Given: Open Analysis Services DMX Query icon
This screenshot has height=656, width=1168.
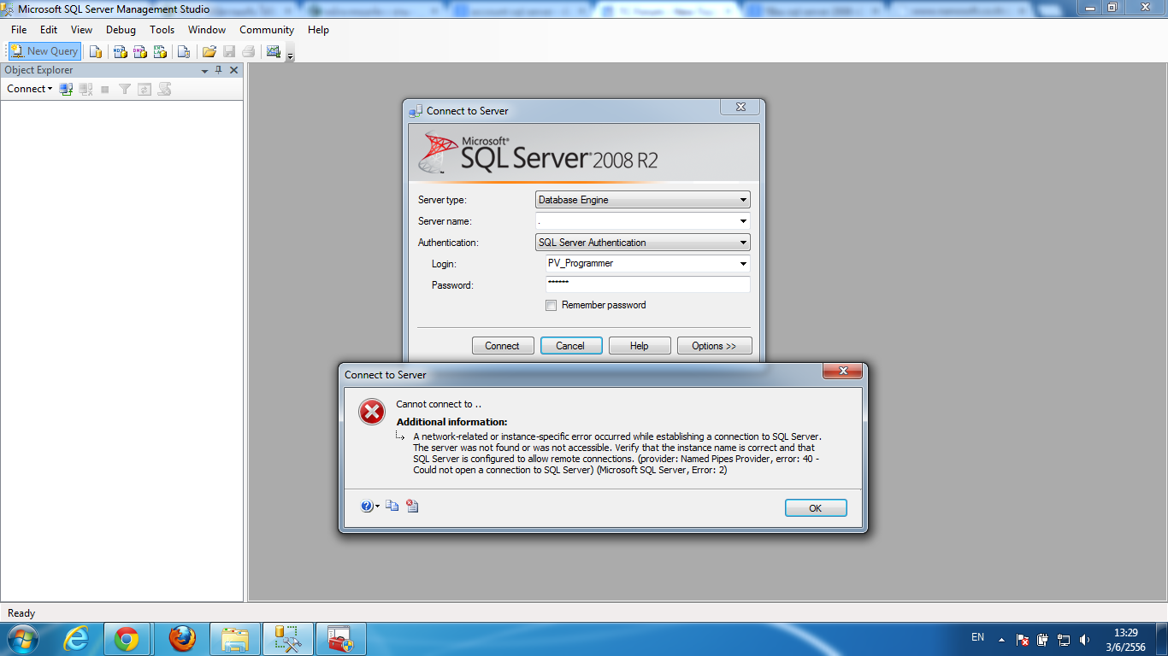Looking at the screenshot, I should tap(139, 51).
